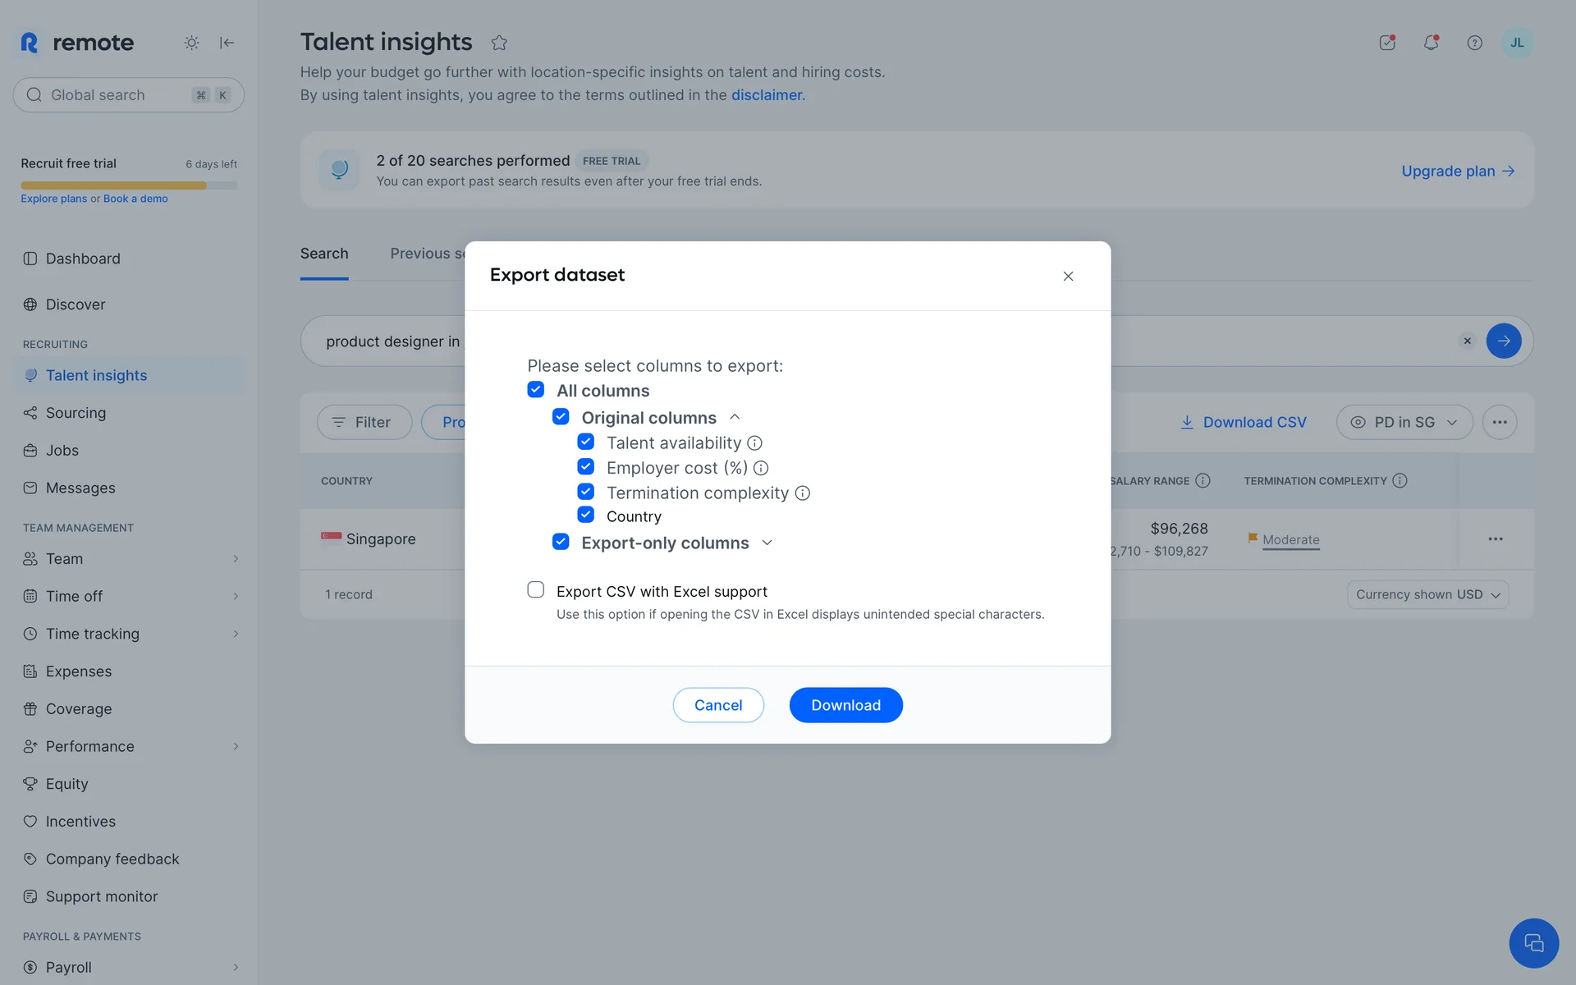Favorite Talent insights with the star icon
Image resolution: width=1576 pixels, height=985 pixels.
[499, 43]
